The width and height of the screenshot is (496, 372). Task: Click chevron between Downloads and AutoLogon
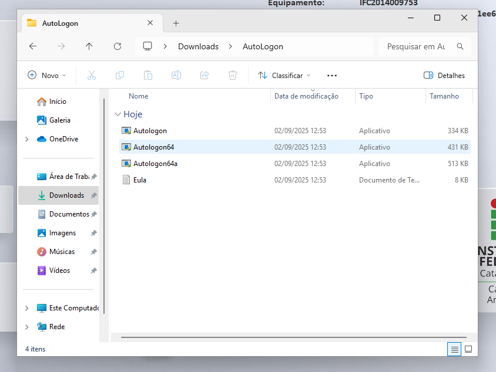230,46
